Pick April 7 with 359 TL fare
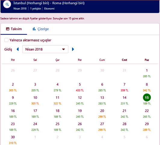 click(x=124, y=87)
